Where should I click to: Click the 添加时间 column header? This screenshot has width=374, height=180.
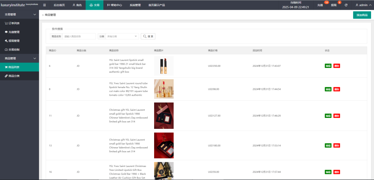click(x=257, y=50)
